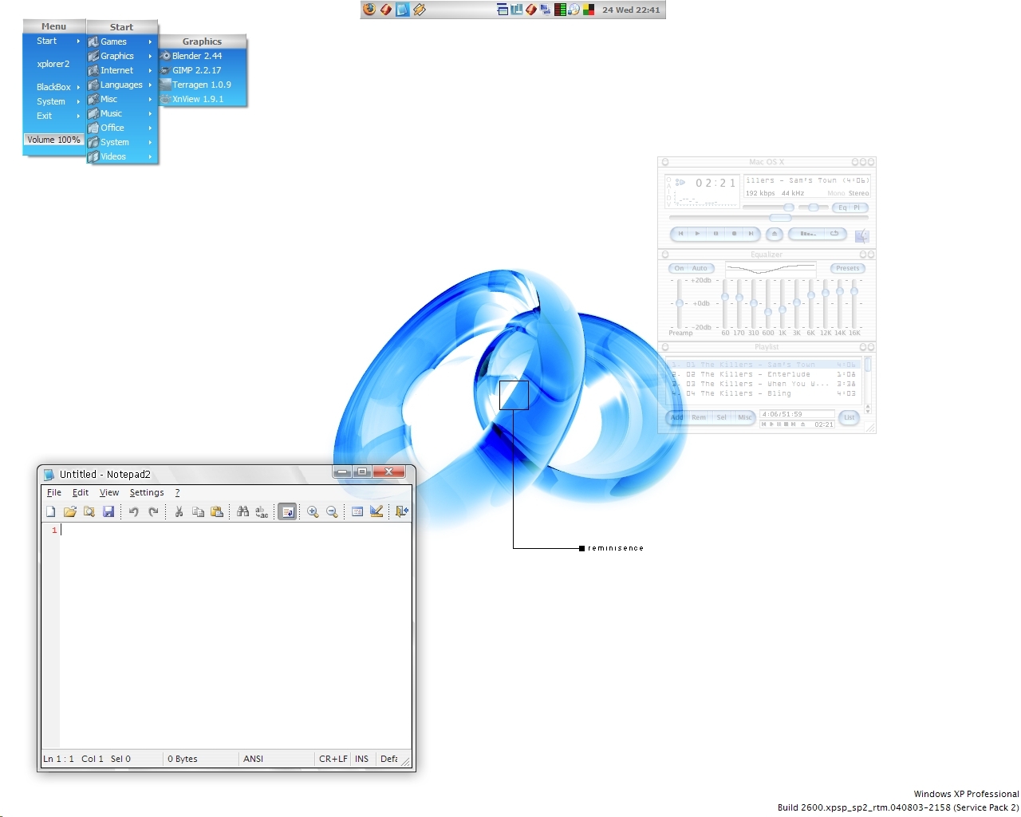Expand the Exit submenu in Menu
The height and width of the screenshot is (817, 1021).
pyautogui.click(x=53, y=116)
